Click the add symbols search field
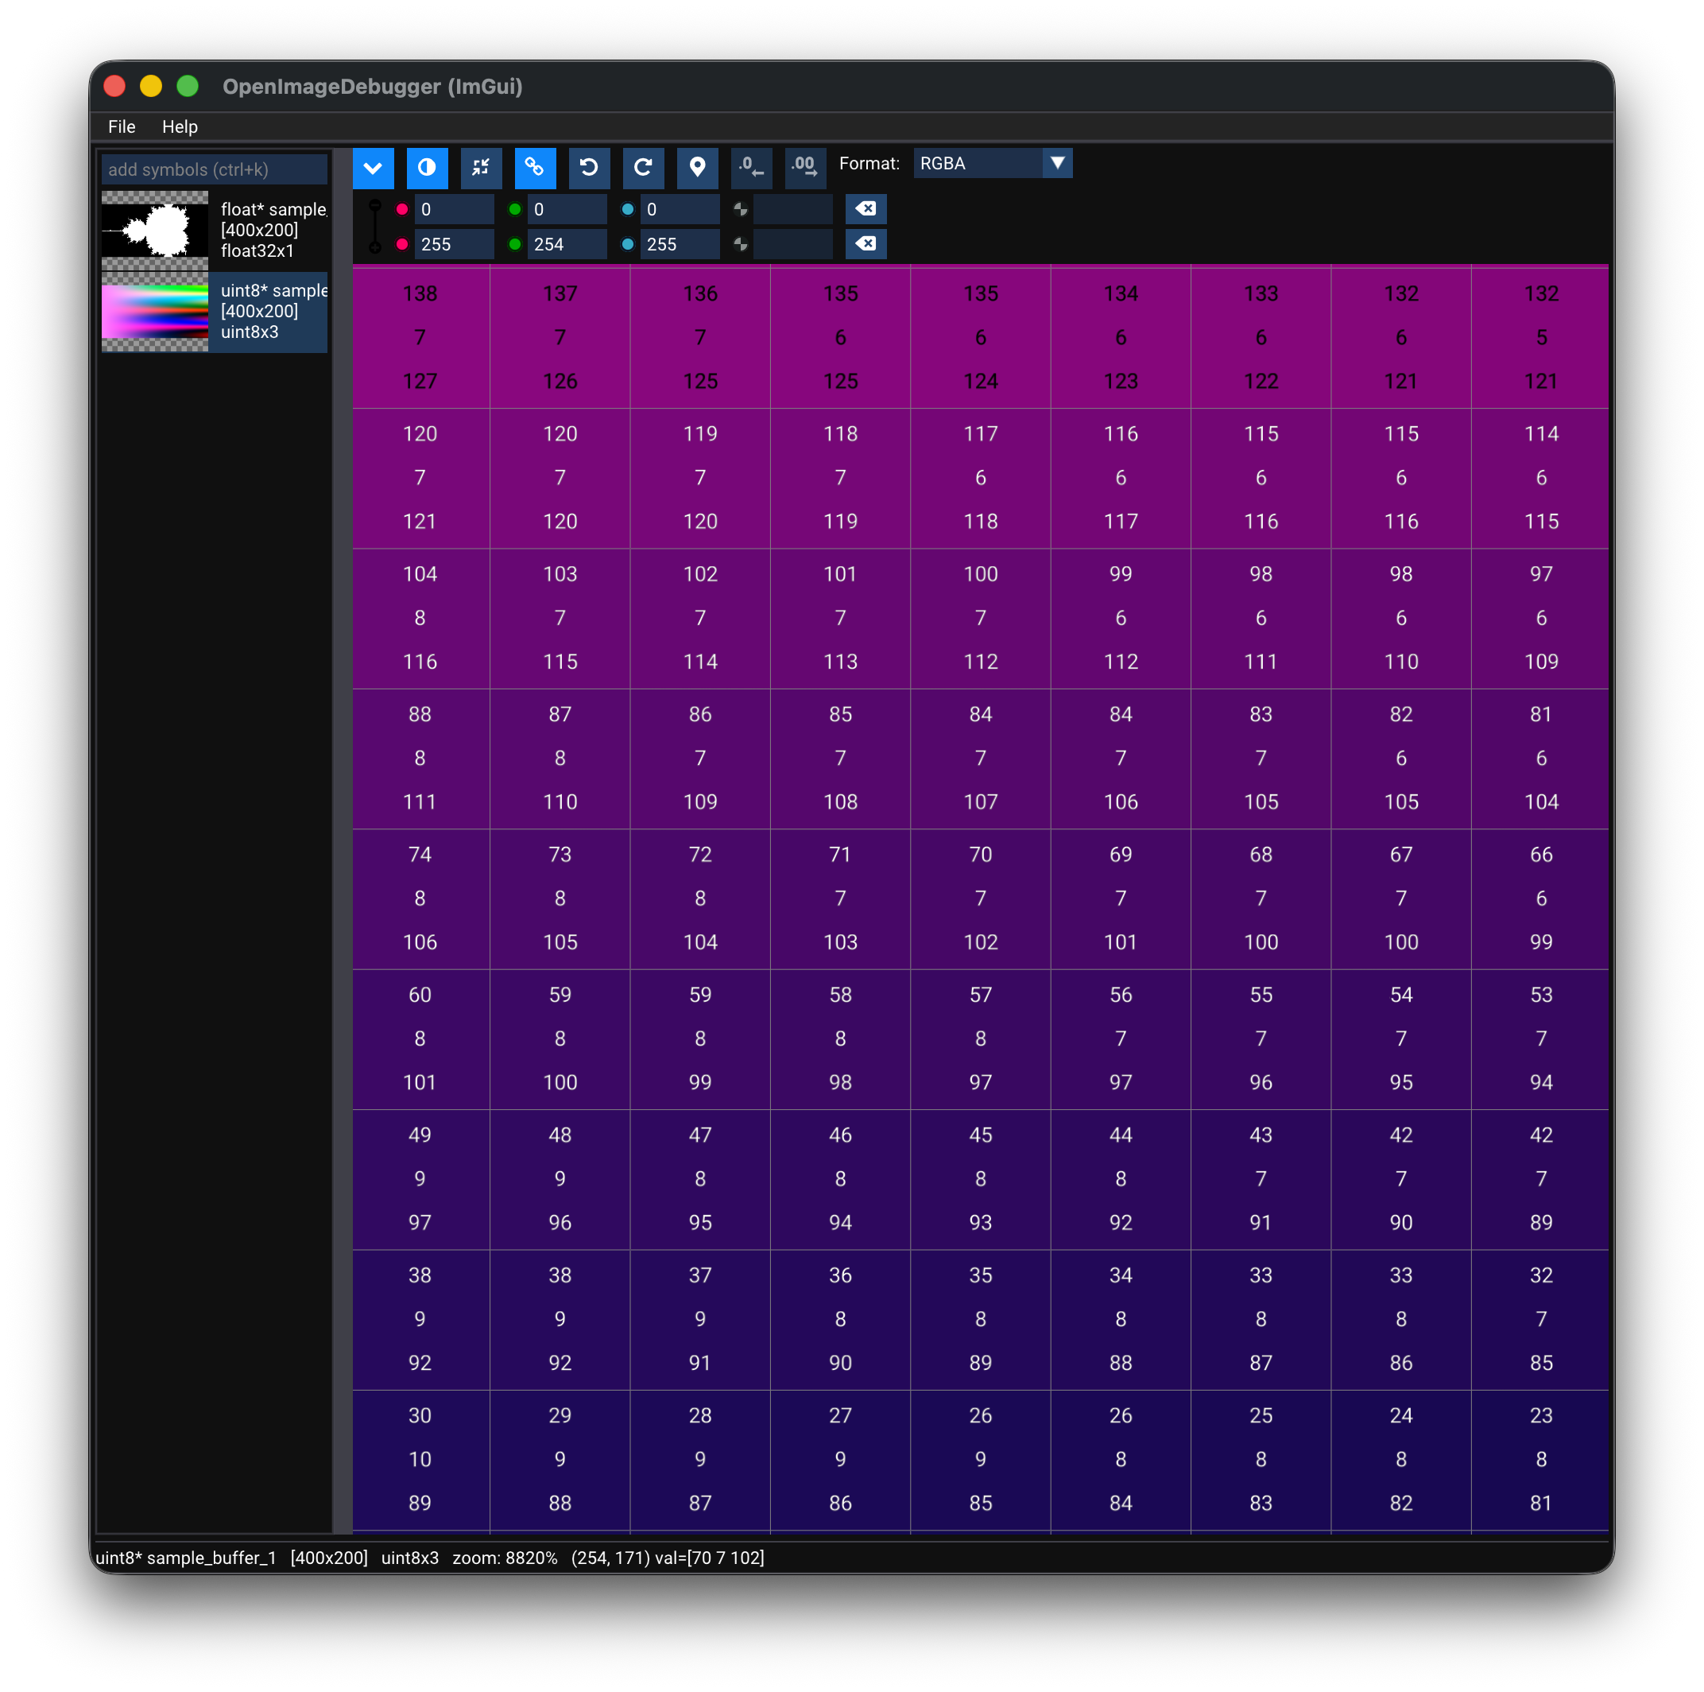Screen dimensions: 1704x1692 coord(215,169)
